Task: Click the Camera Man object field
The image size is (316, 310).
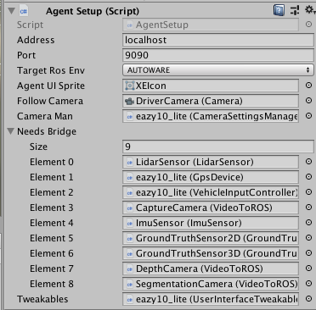Action: tap(211, 116)
